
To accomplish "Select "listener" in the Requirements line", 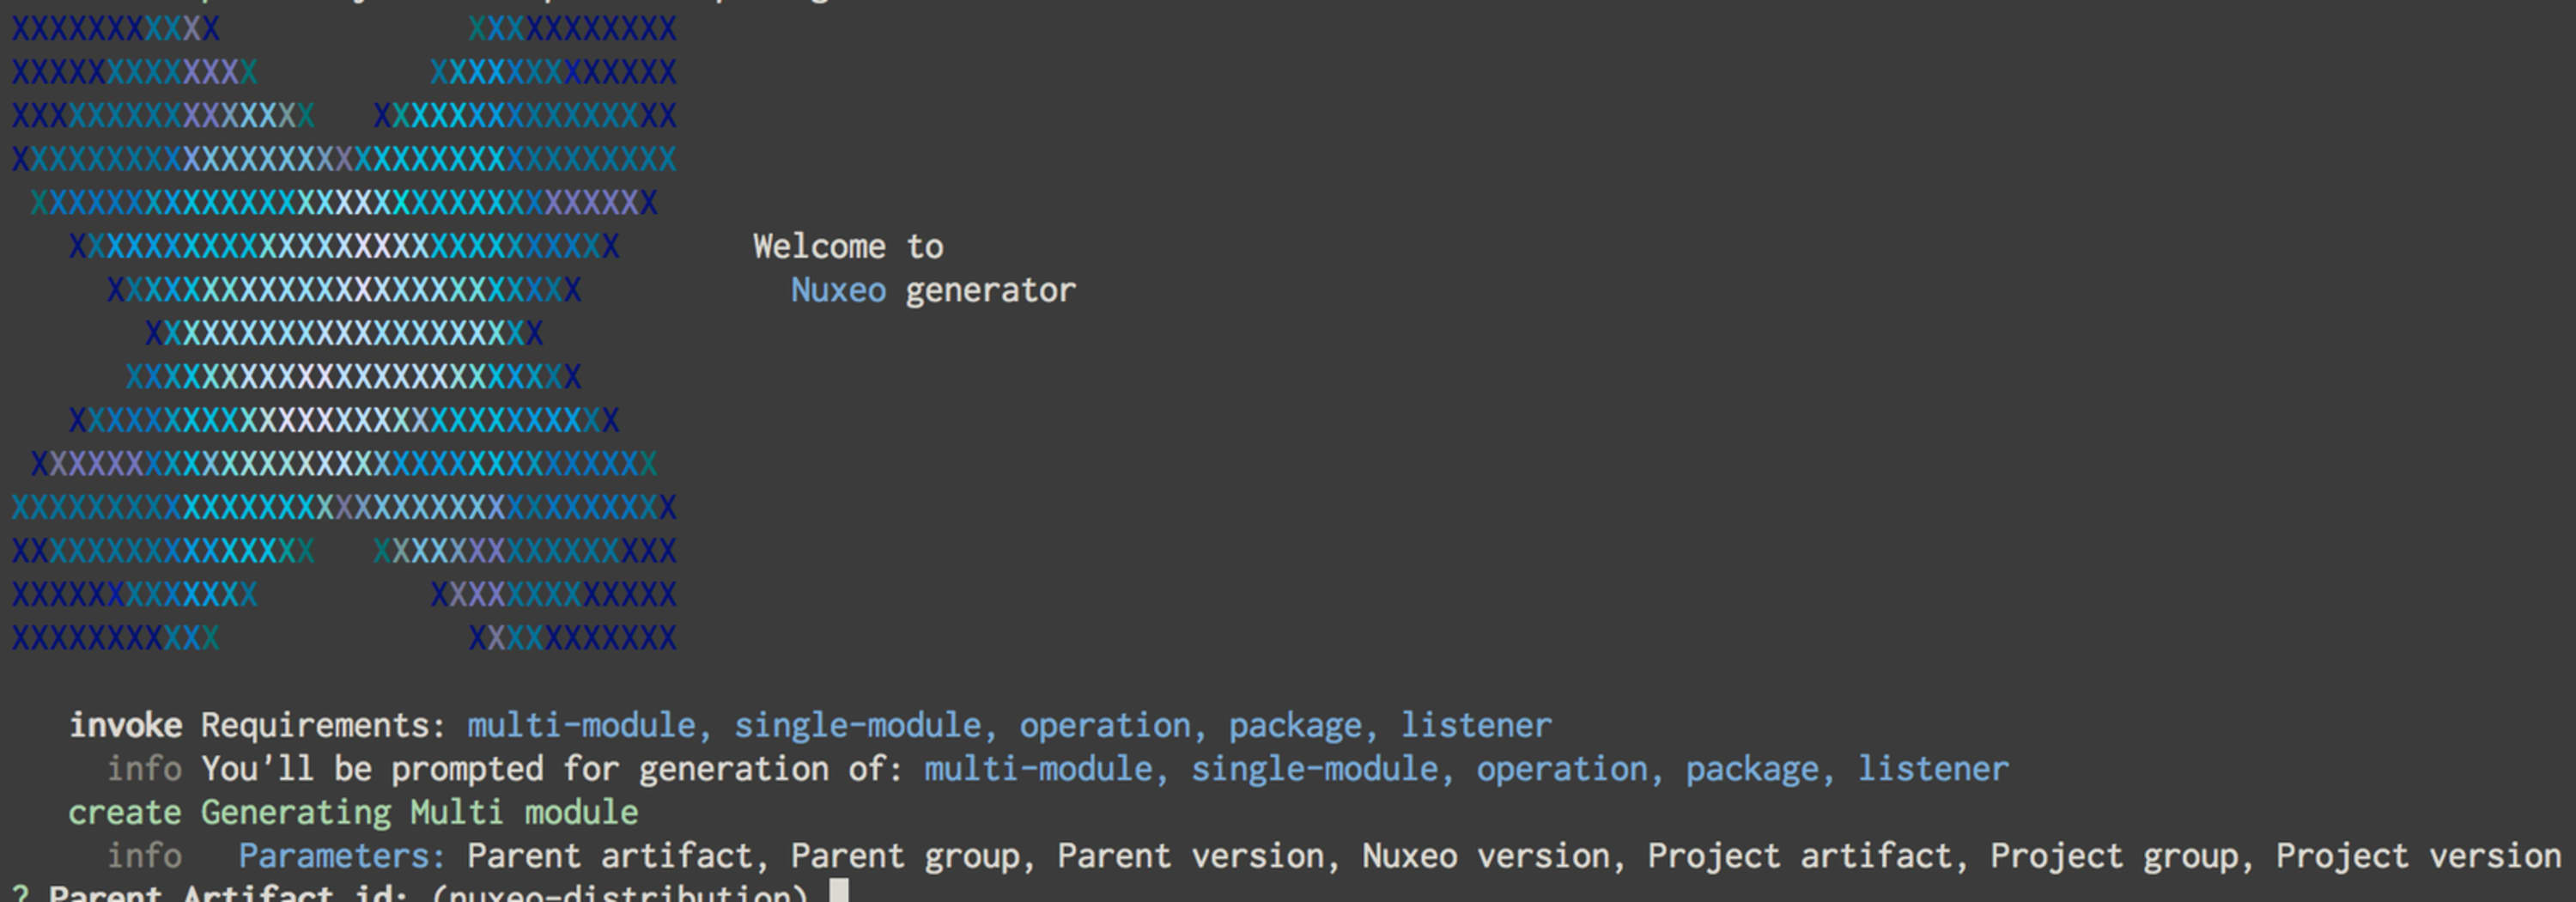I will 1476,725.
